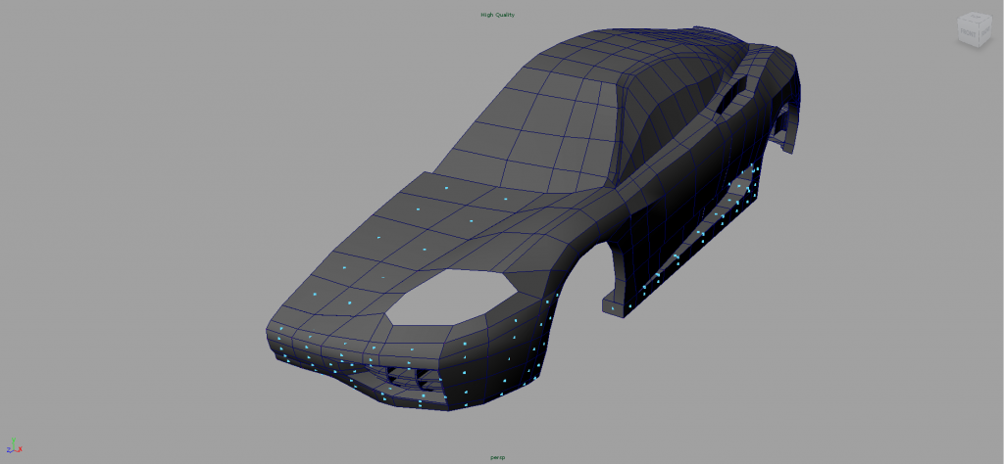This screenshot has height=464, width=1004.
Task: Click the XYZ axis indicator in the corner
Action: [14, 448]
